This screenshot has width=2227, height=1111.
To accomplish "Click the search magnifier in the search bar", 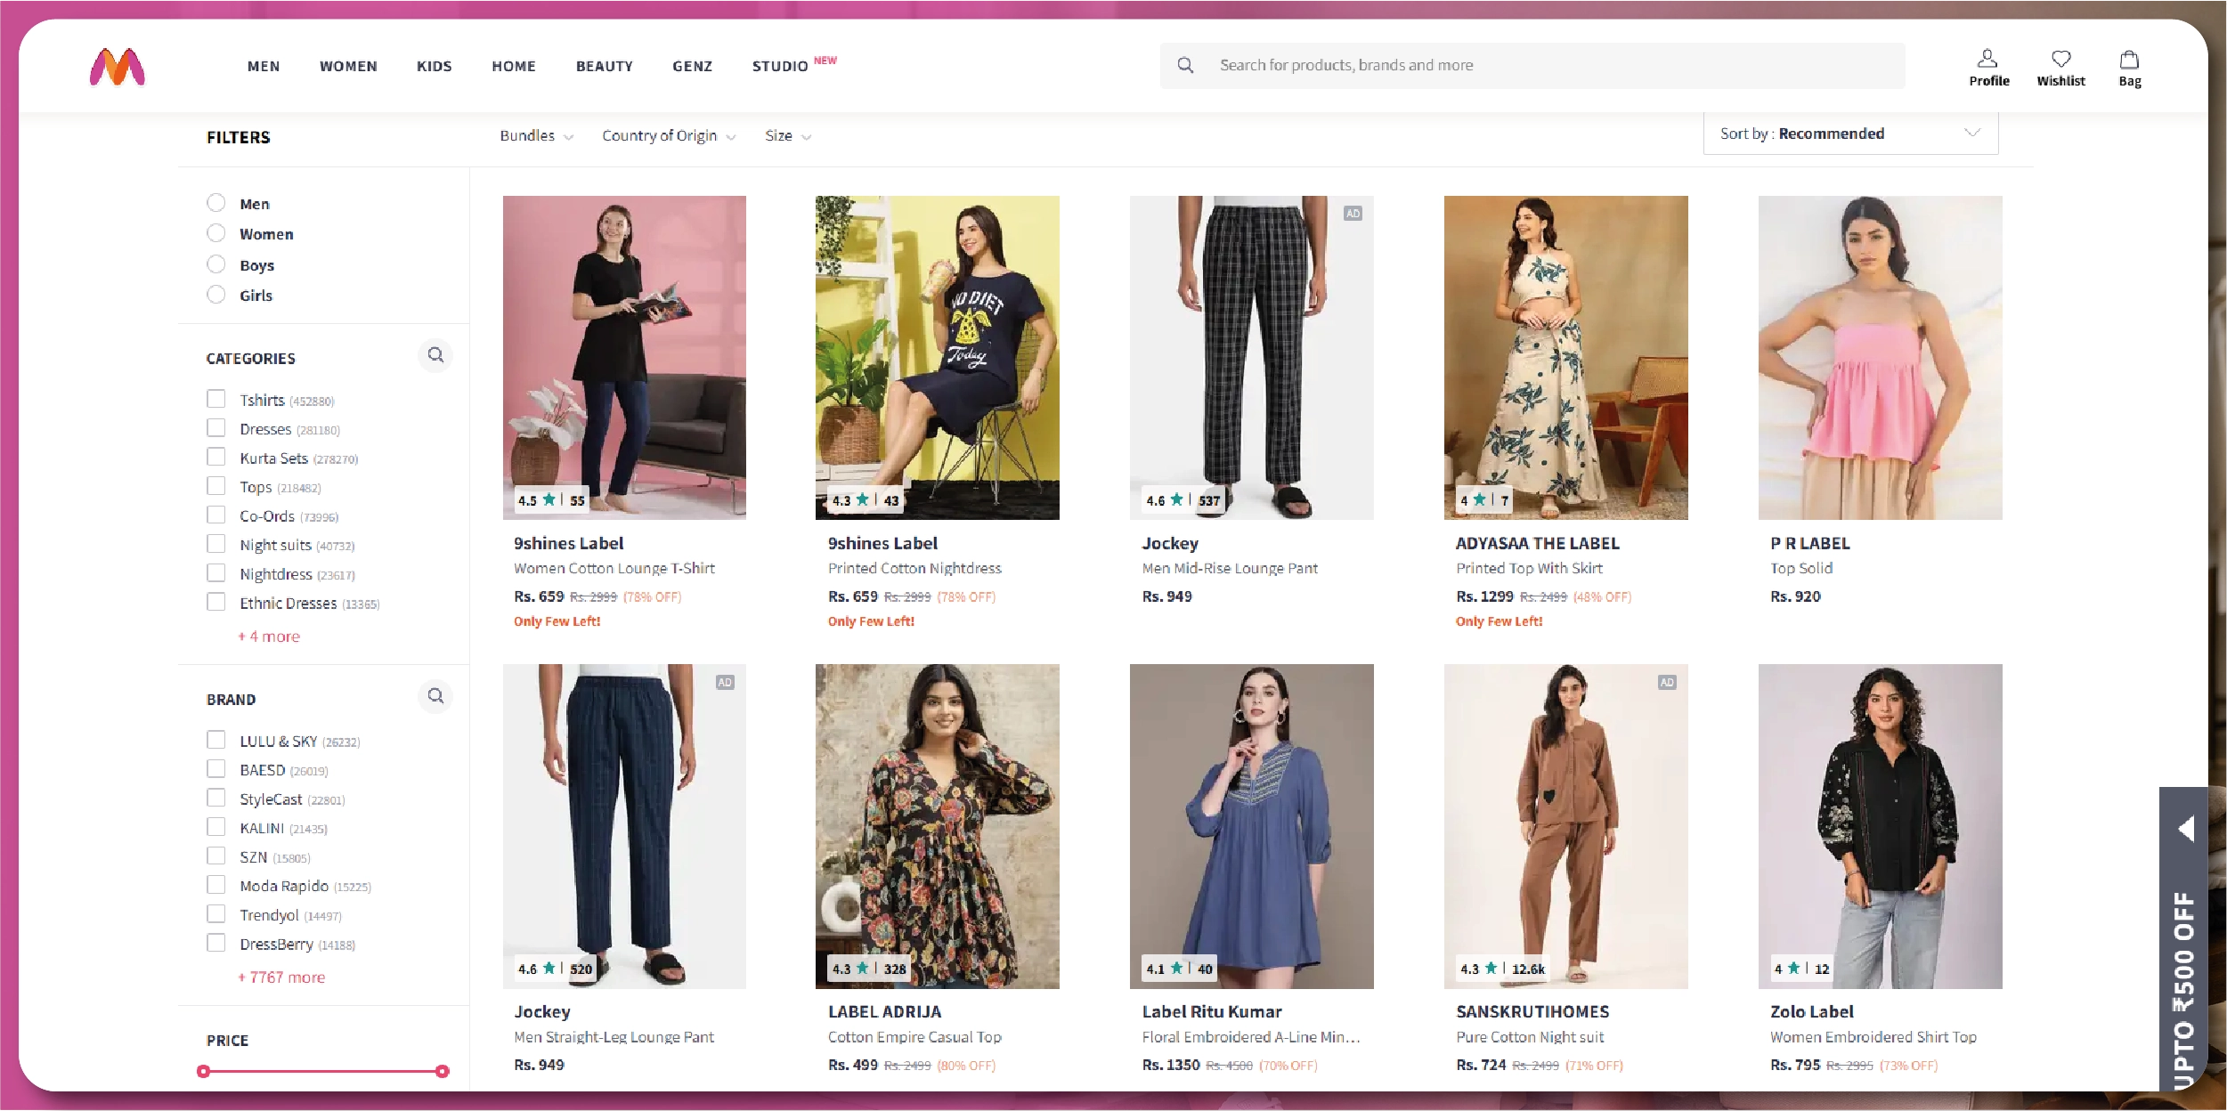I will [x=1188, y=64].
